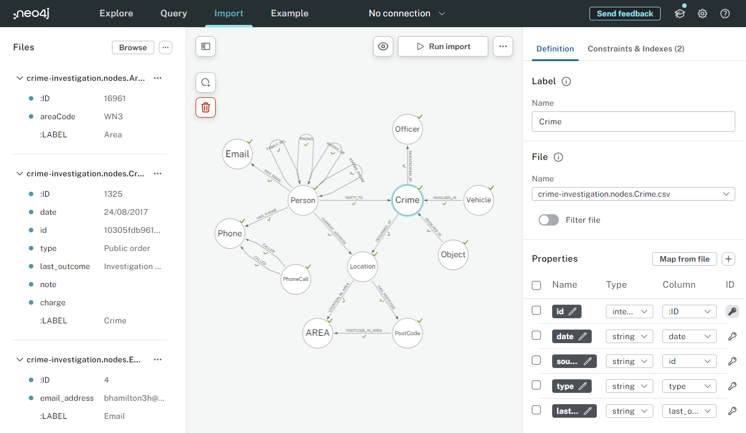This screenshot has width=746, height=433.
Task: Check the select-all properties checkbox
Action: pos(536,285)
